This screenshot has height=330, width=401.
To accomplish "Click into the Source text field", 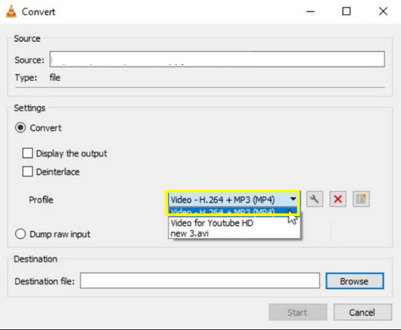I will 217,60.
